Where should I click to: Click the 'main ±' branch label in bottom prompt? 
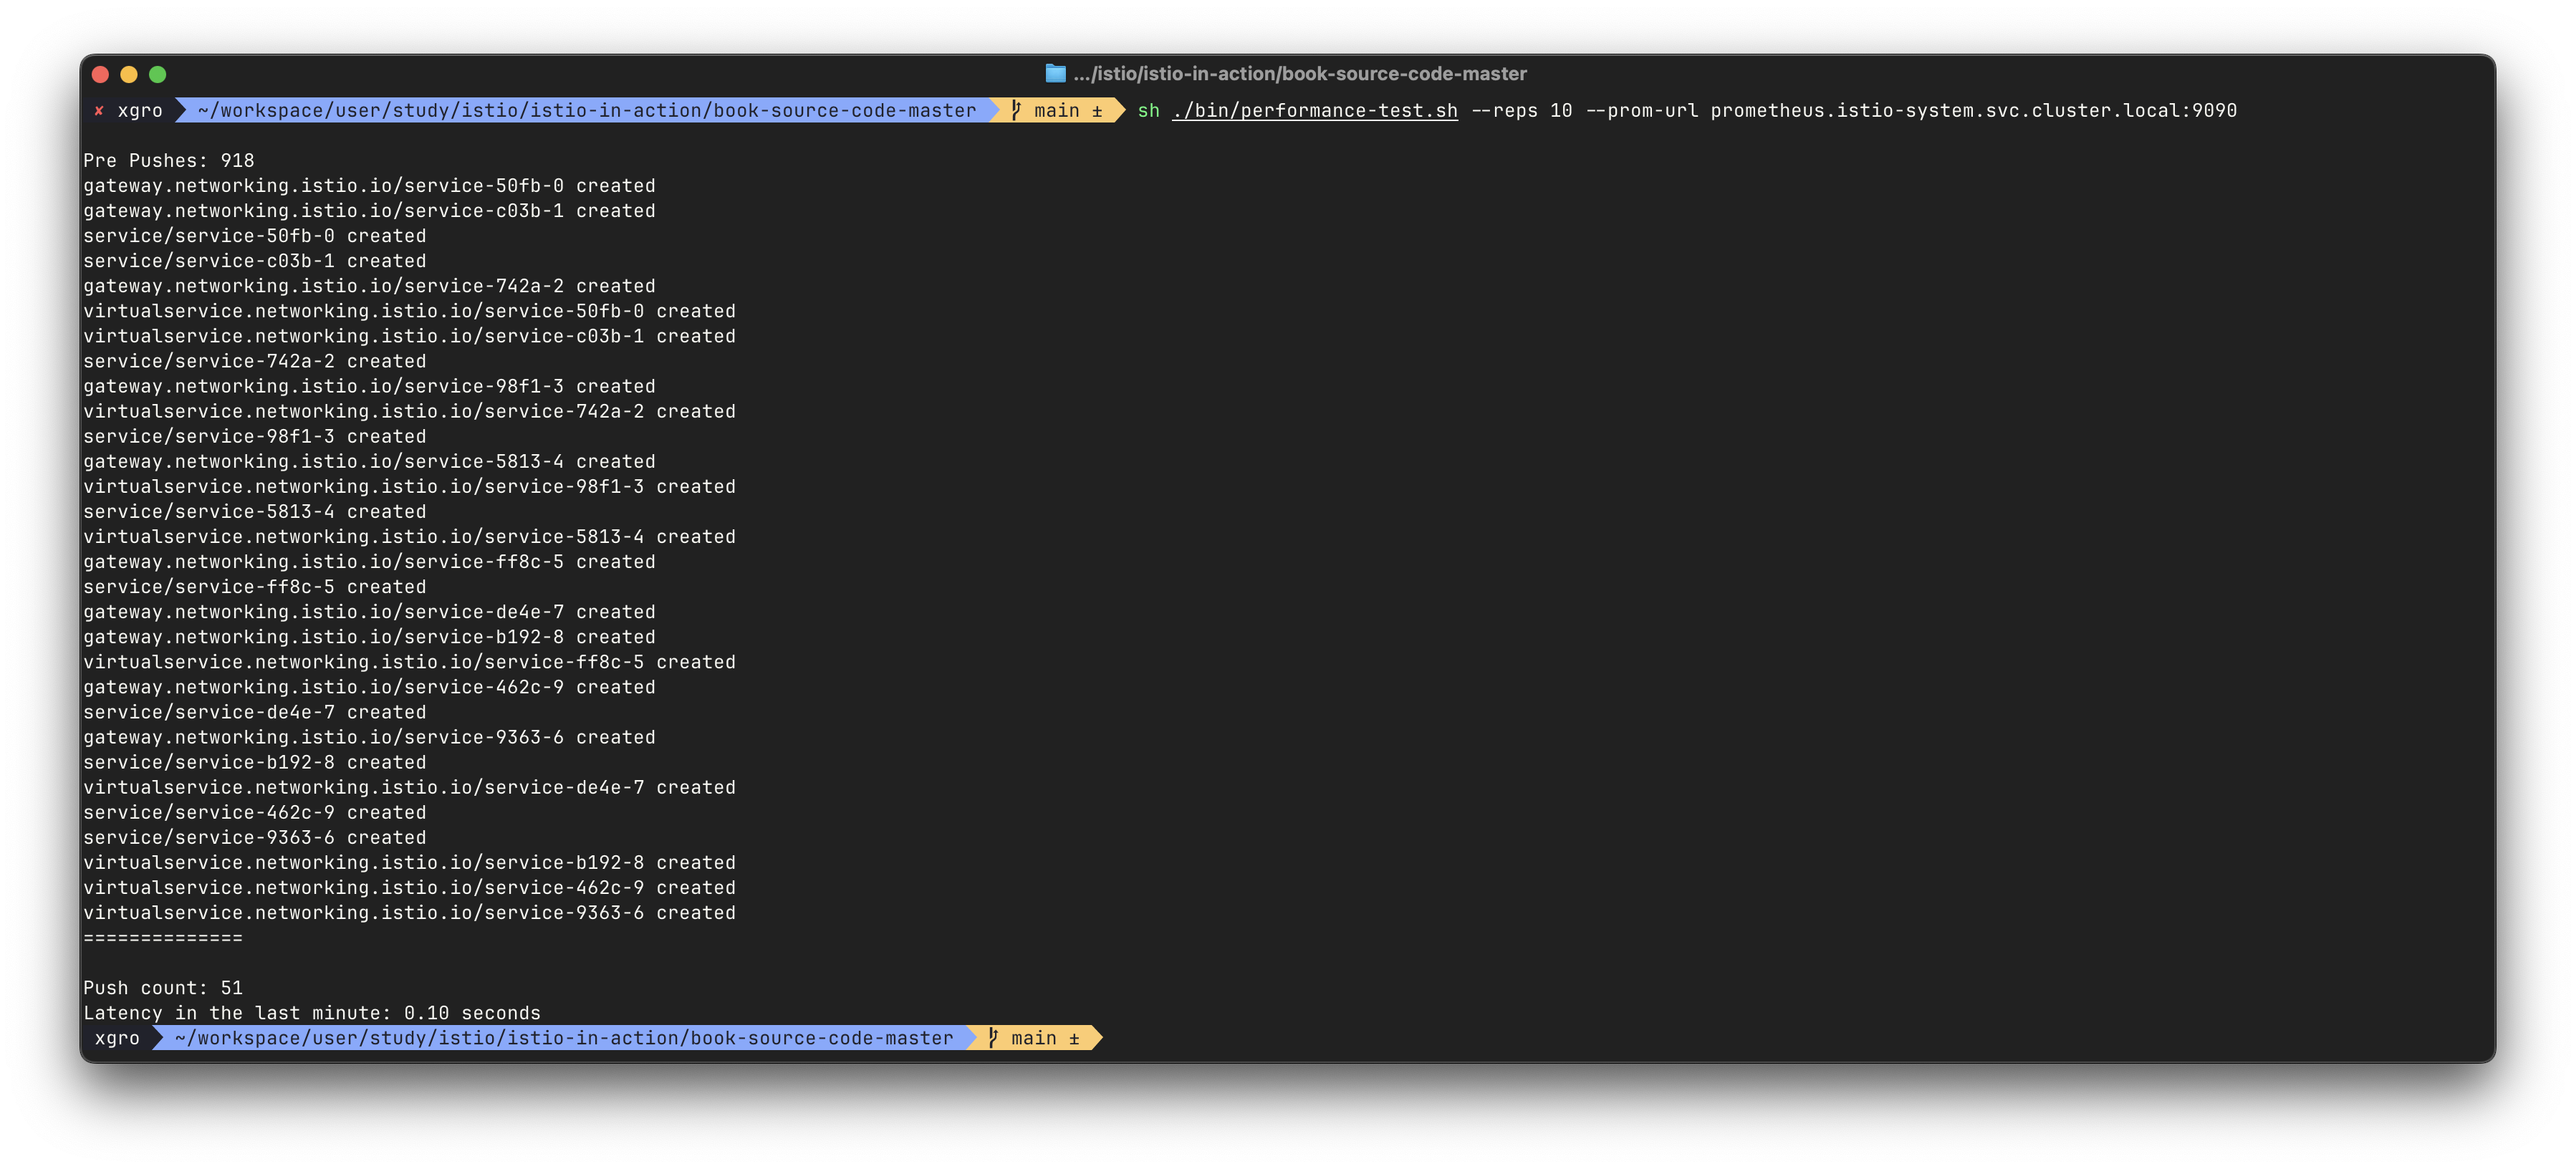point(1045,1038)
